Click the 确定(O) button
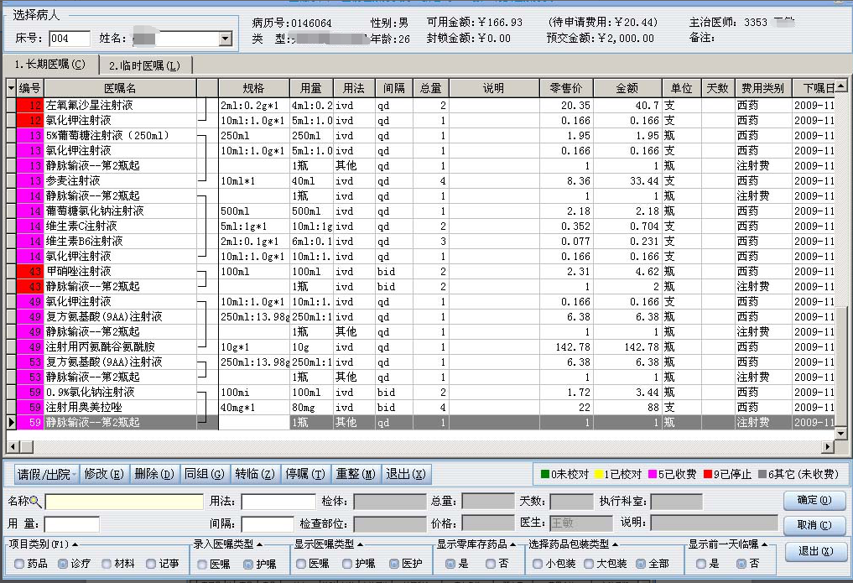 tap(814, 500)
